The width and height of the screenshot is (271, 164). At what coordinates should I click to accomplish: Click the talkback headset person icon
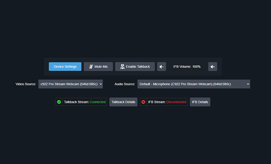(x=122, y=67)
